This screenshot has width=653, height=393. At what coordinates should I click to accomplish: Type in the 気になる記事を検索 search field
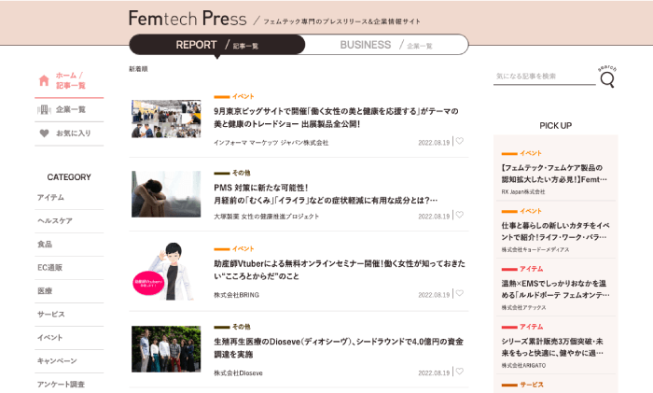click(x=543, y=77)
